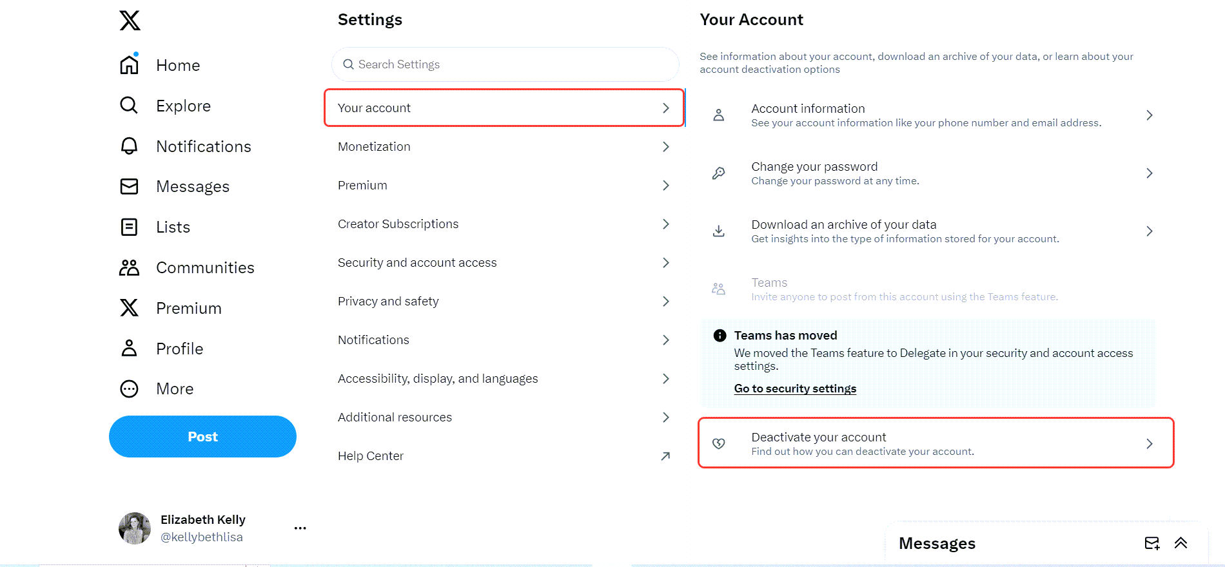Image resolution: width=1225 pixels, height=567 pixels.
Task: Focus the Search Settings field
Action: tap(505, 64)
